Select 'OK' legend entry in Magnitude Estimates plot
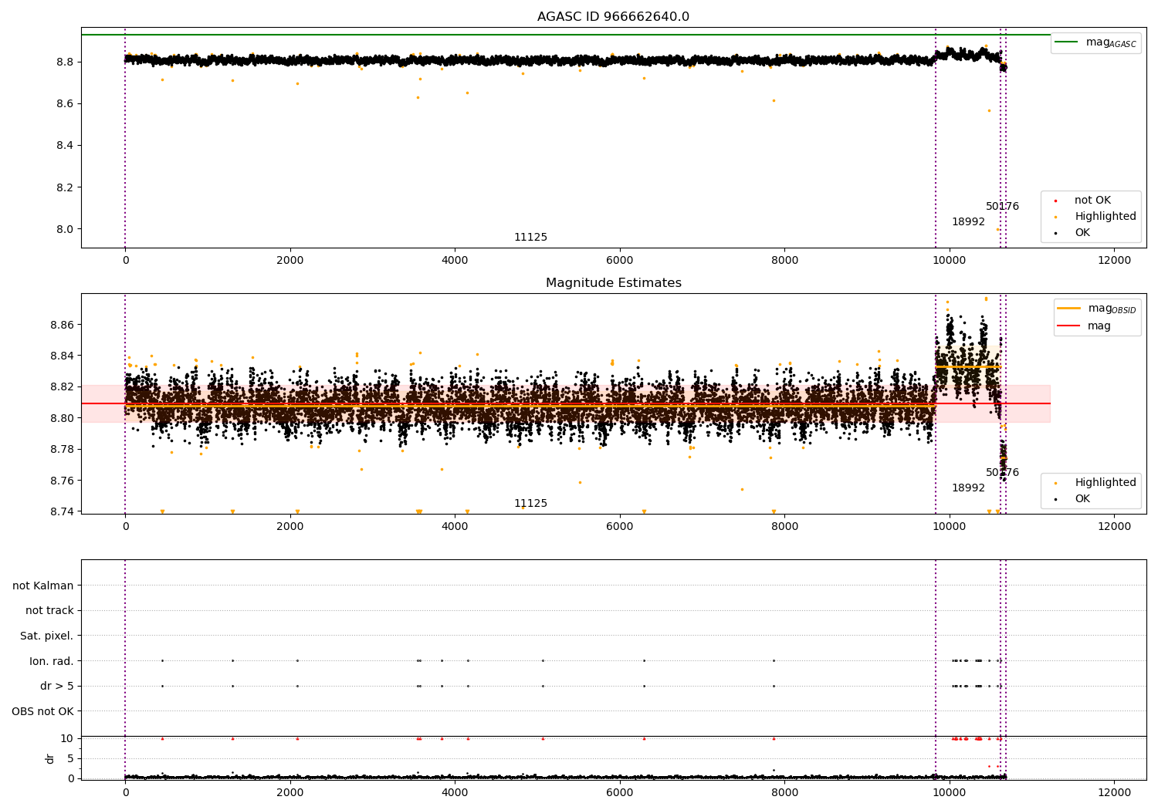The image size is (1158, 810). click(x=1082, y=499)
